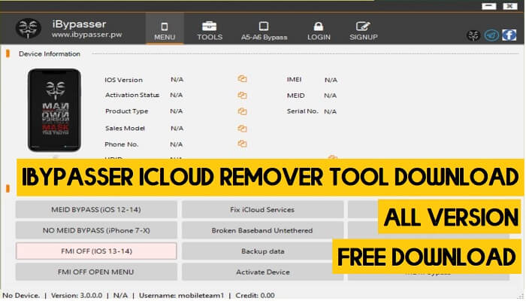Copy the Phone No. value
The width and height of the screenshot is (526, 301).
pyautogui.click(x=242, y=144)
